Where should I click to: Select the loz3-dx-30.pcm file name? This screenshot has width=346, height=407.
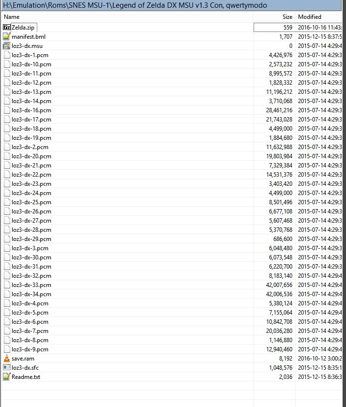point(31,257)
